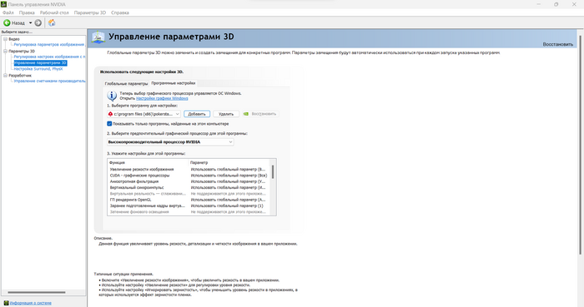Toggle 'Показывать только программы' checkbox
Screen dimensions: 584x307
pyautogui.click(x=109, y=124)
